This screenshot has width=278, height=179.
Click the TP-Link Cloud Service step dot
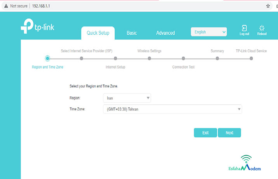(251, 59)
